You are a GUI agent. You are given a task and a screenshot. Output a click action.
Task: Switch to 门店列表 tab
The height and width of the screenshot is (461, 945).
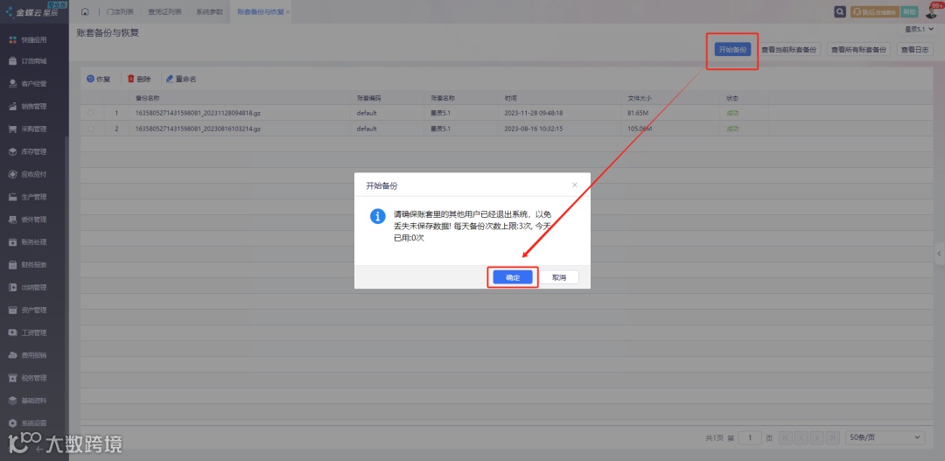click(x=120, y=12)
